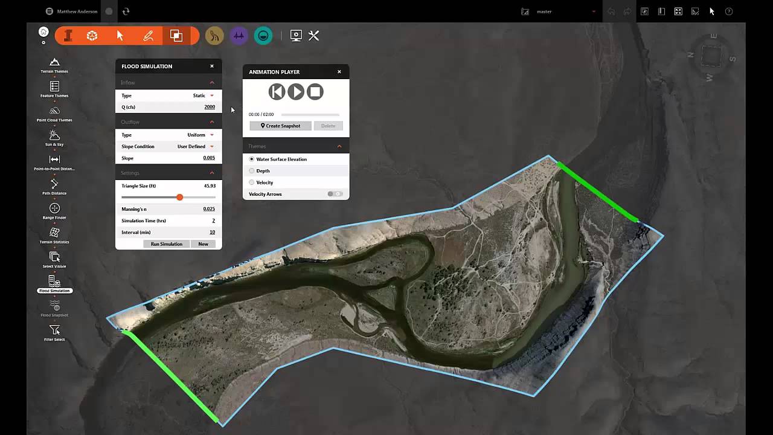Image resolution: width=773 pixels, height=435 pixels.
Task: Play the flood animation
Action: pyautogui.click(x=296, y=92)
